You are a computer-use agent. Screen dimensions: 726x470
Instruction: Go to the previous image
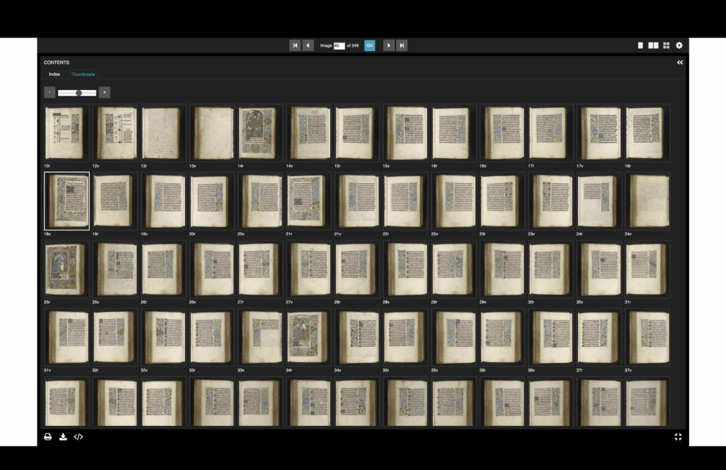[x=308, y=45]
